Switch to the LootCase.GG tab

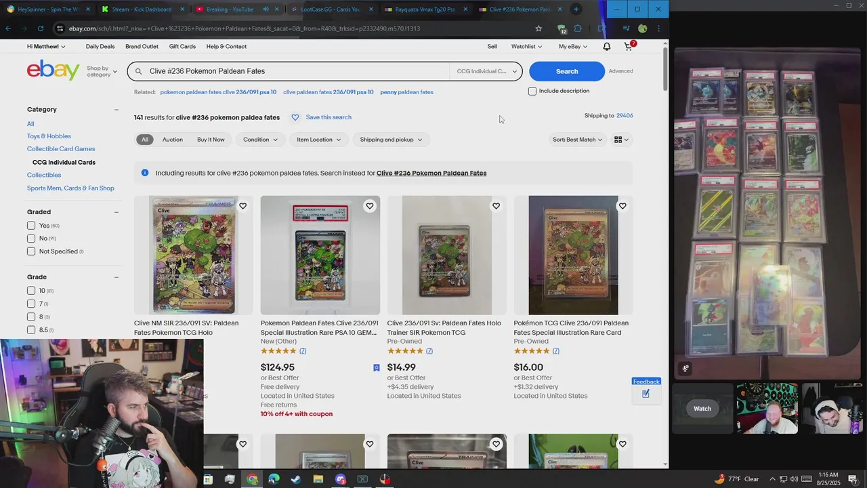(330, 9)
